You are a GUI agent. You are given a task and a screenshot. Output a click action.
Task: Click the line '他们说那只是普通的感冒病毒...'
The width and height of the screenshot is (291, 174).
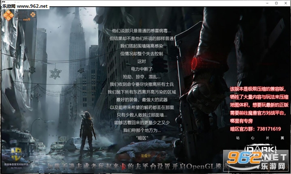pos(142,31)
